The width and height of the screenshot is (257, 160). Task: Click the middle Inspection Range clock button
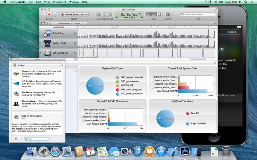pyautogui.click(x=105, y=14)
